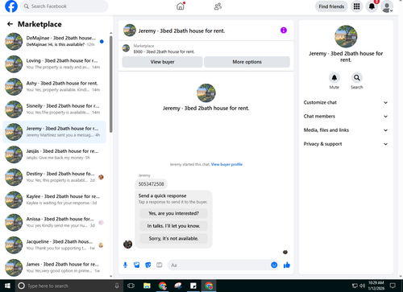Image resolution: width=403 pixels, height=292 pixels.
Task: Open conversation information purple icon
Action: click(x=284, y=31)
